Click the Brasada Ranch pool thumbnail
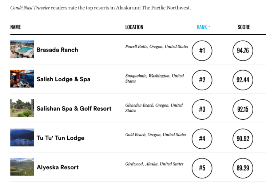This screenshot has height=194, width=274. pos(22,49)
